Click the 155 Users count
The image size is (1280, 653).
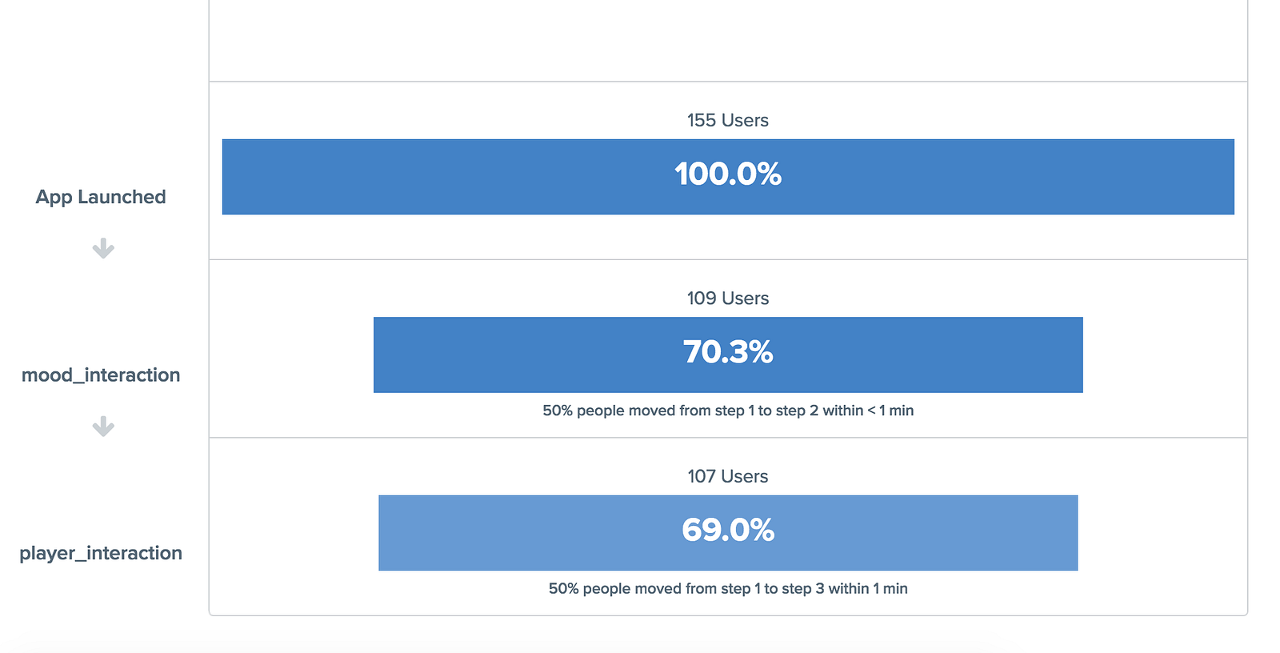pos(727,120)
